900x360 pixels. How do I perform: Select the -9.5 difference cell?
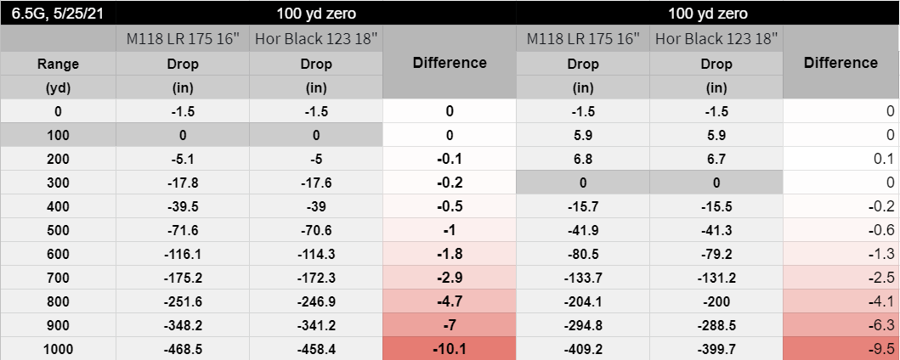(x=841, y=348)
